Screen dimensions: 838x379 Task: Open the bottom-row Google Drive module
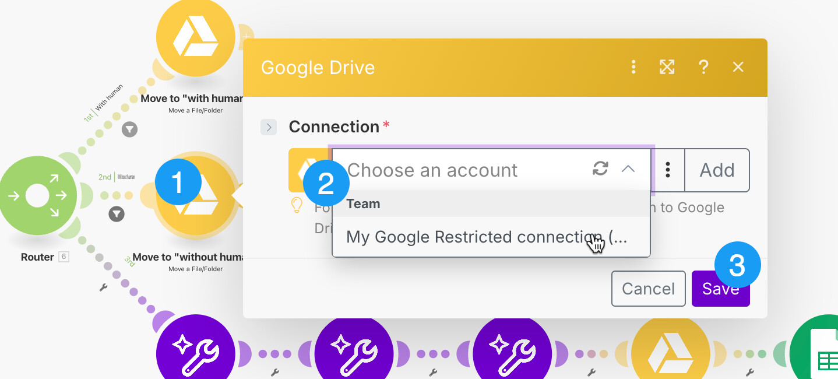tap(670, 353)
